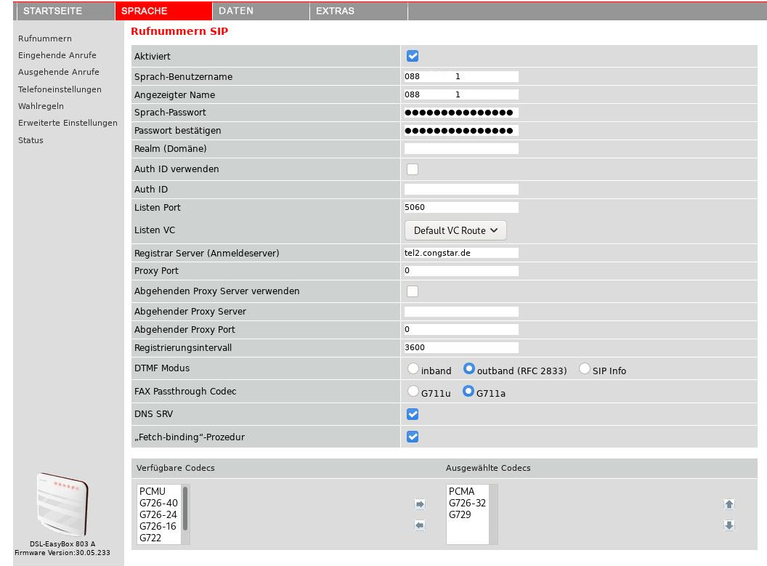Move selected codec up with up arrow
The image size is (767, 566).
[729, 504]
